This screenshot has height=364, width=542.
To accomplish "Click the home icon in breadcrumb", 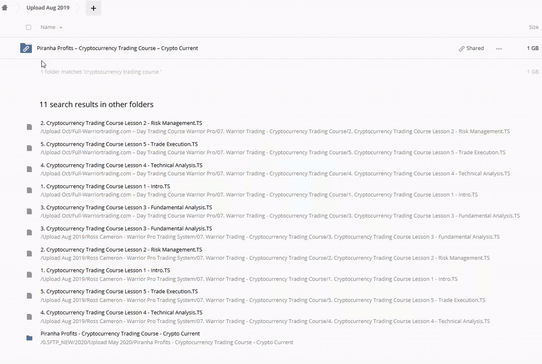I will click(x=5, y=8).
